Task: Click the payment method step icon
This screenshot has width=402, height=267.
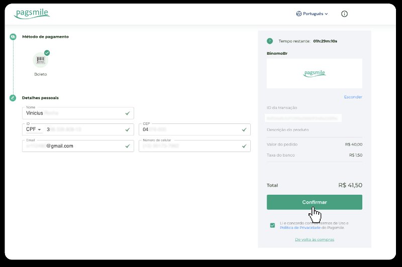Action: coord(13,37)
